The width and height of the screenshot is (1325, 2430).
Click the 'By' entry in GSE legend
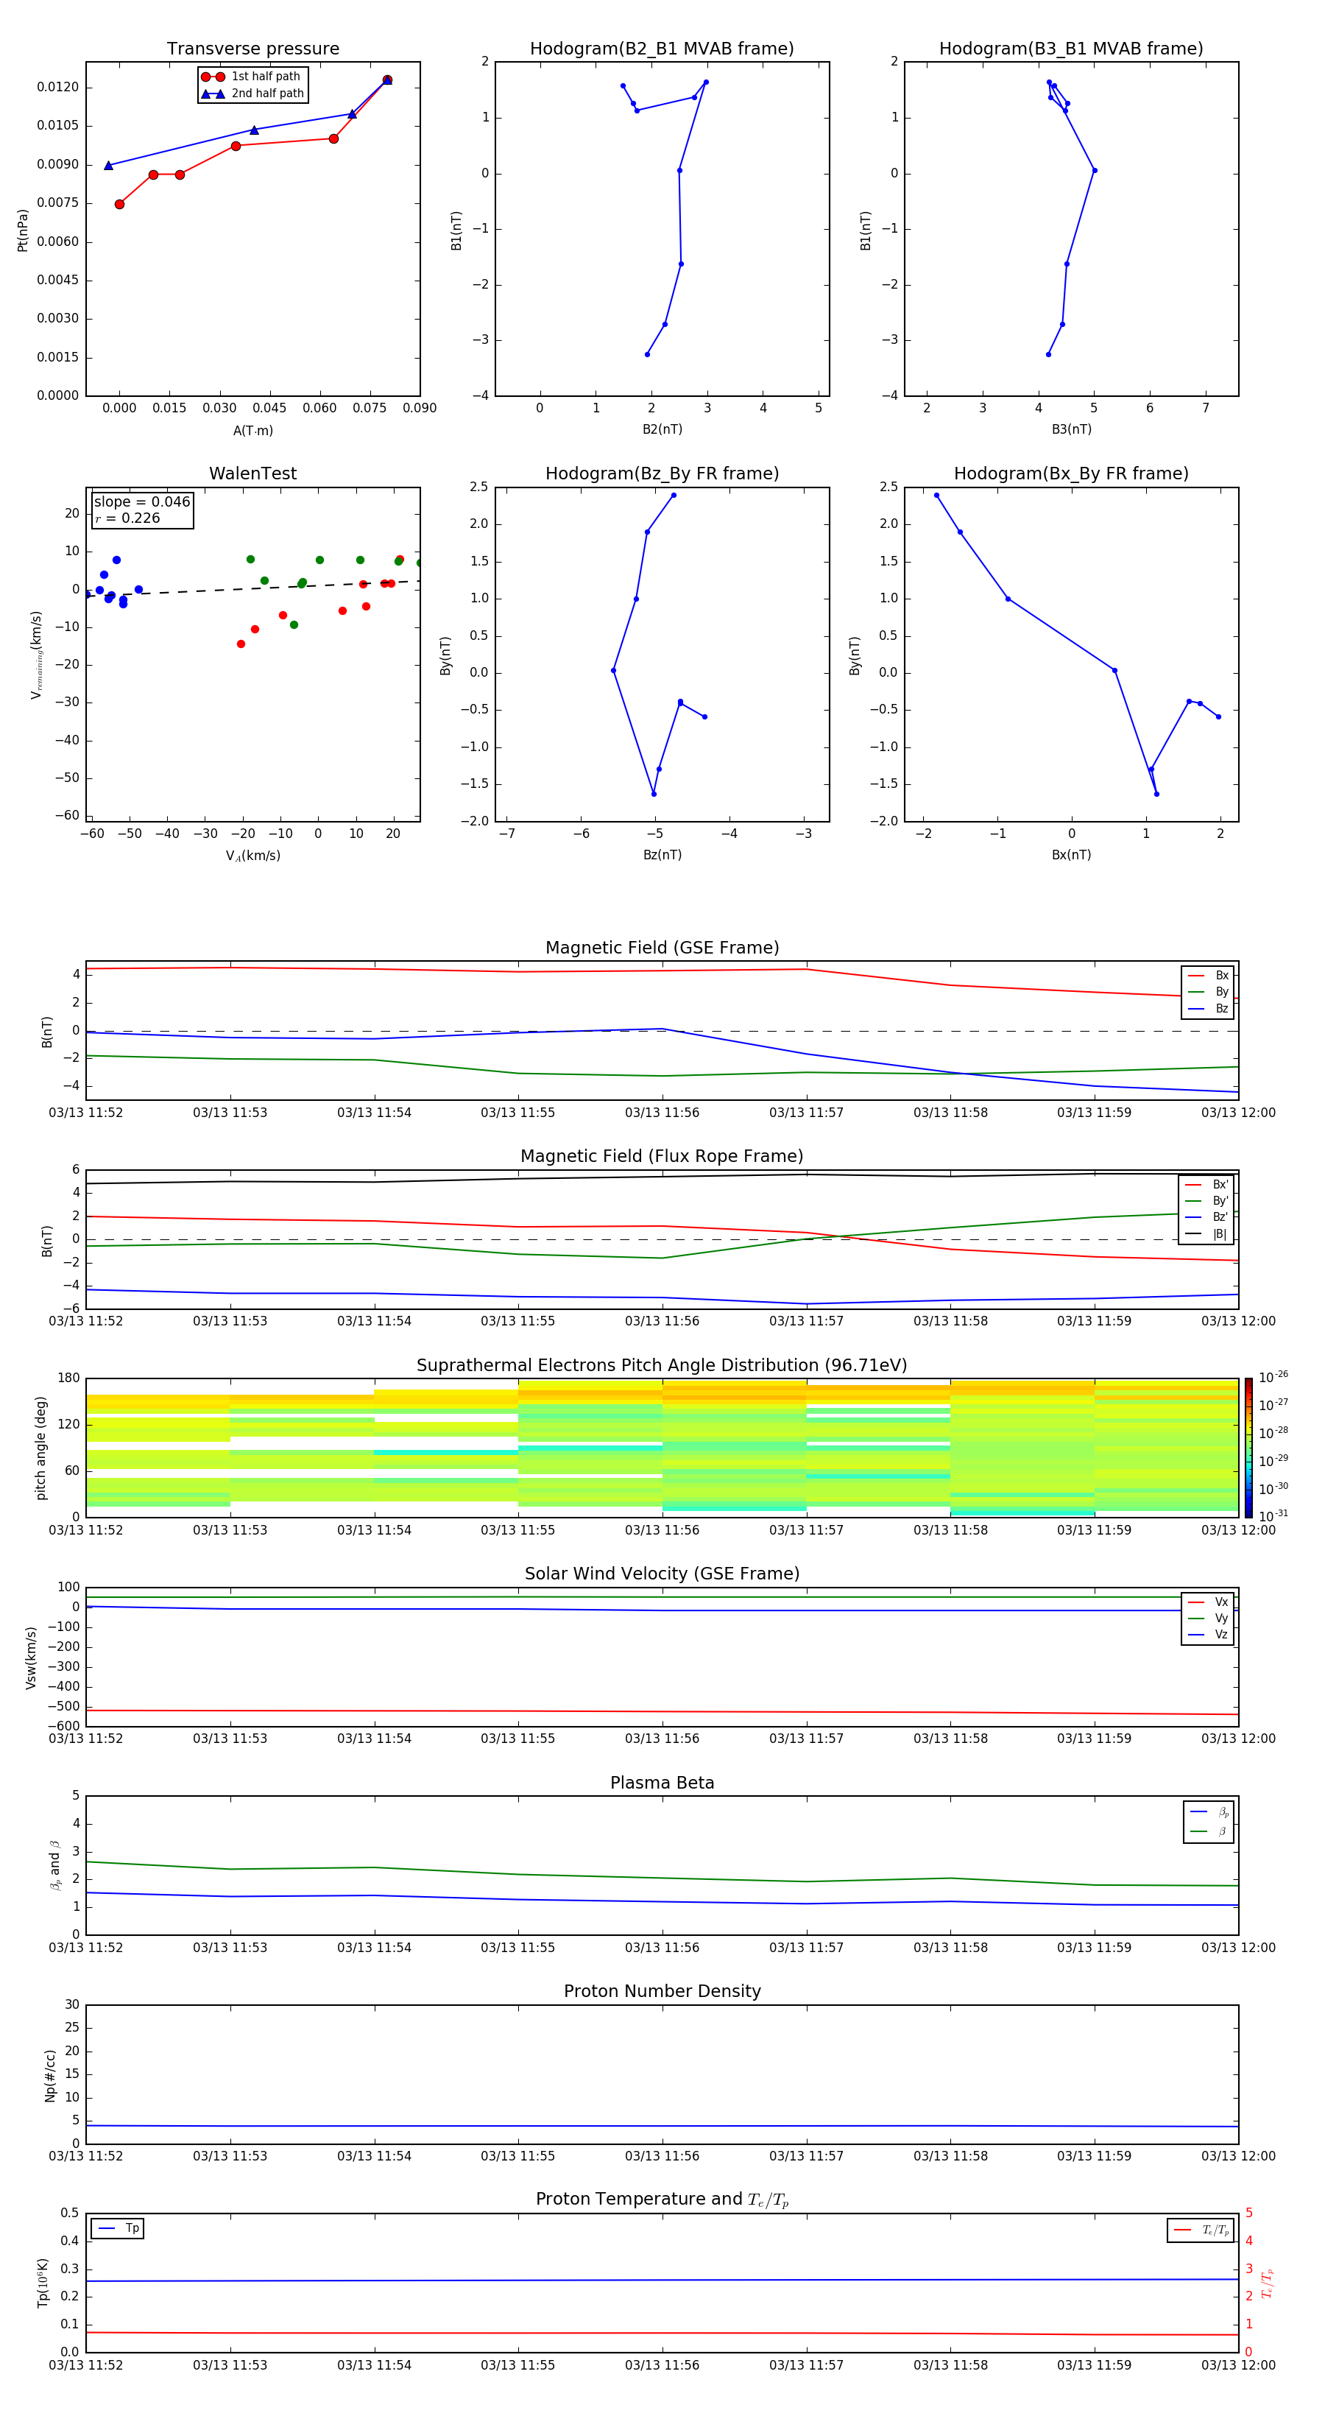coord(1208,991)
